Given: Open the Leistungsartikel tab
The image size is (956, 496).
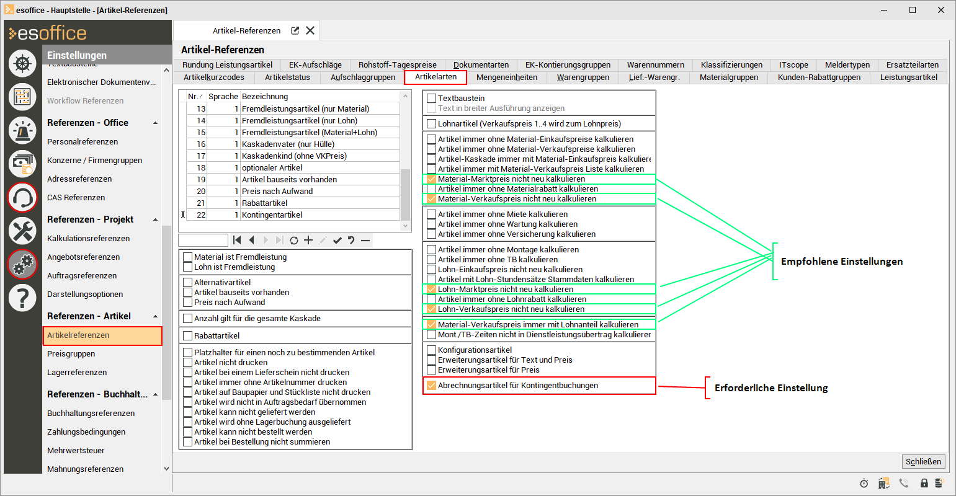Looking at the screenshot, I should tap(908, 77).
